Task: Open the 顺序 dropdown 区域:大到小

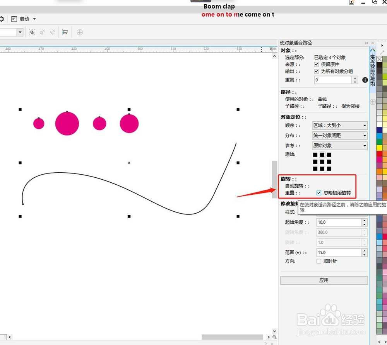Action: click(x=340, y=126)
